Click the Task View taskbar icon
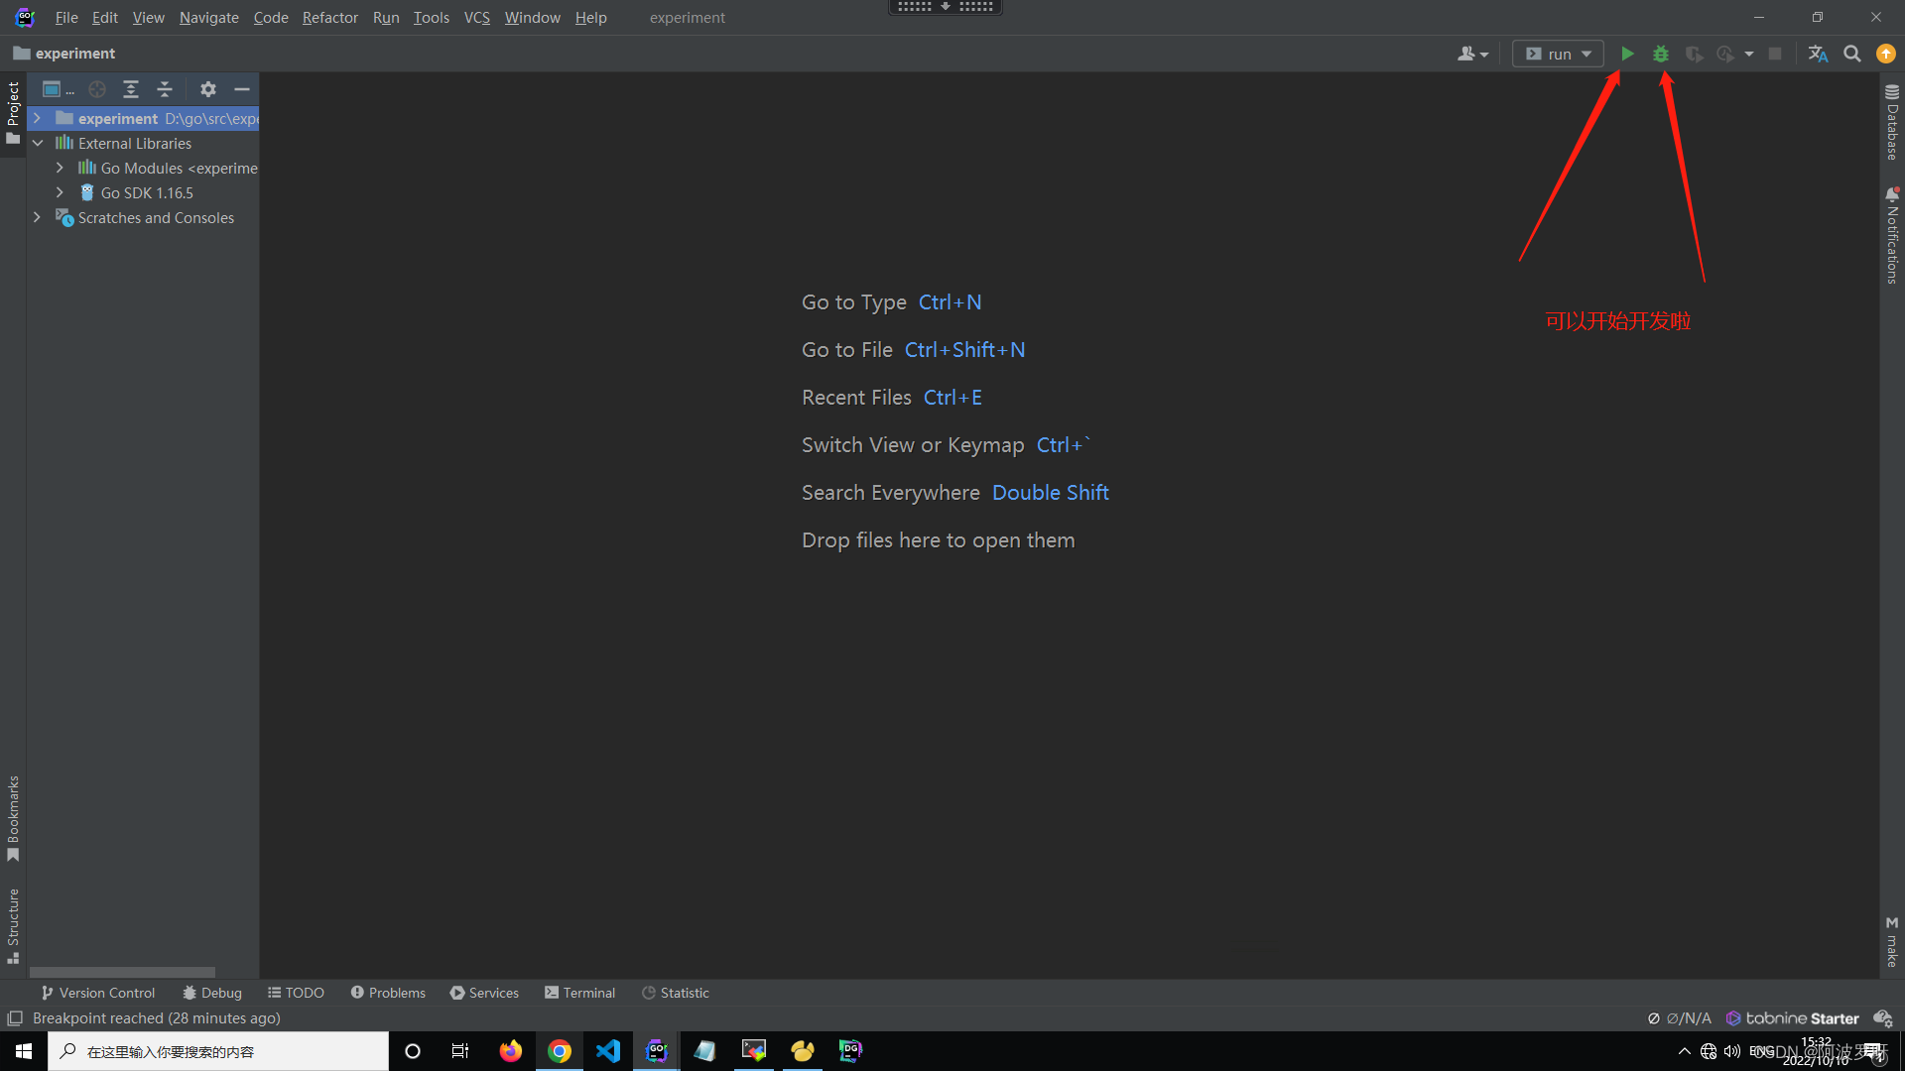The width and height of the screenshot is (1905, 1071). click(460, 1051)
